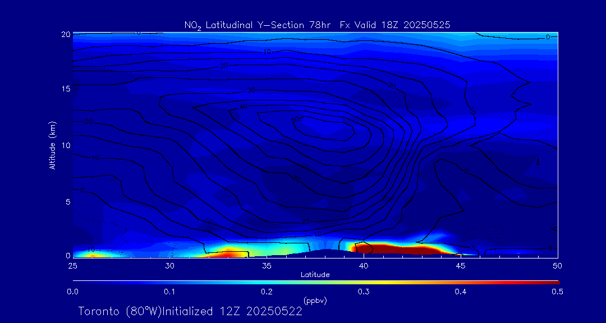Click latitude axis tick label "25"
The width and height of the screenshot is (606, 323).
pos(72,265)
